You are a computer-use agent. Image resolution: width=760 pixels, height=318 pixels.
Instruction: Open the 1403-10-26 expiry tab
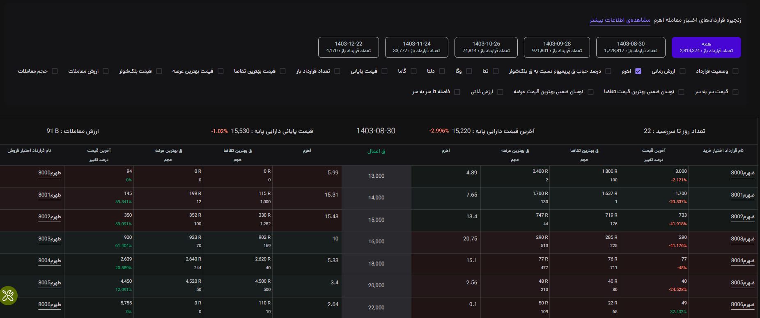486,47
